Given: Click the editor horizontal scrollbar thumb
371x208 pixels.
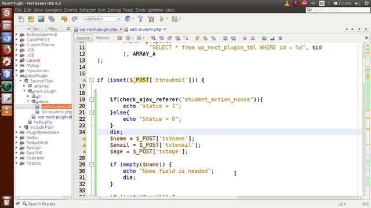Looking at the screenshot, I should point(170,198).
